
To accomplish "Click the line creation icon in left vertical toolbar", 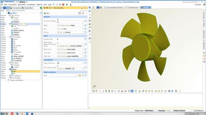I will 90,35.
